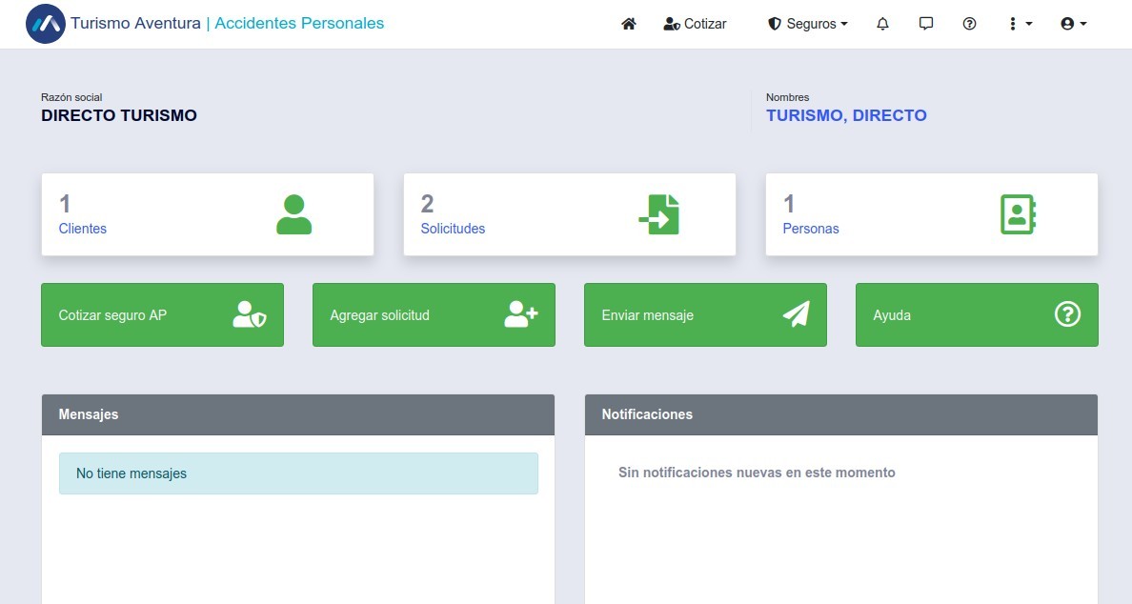Click the Personas address book icon
1132x604 pixels.
coord(1018,214)
